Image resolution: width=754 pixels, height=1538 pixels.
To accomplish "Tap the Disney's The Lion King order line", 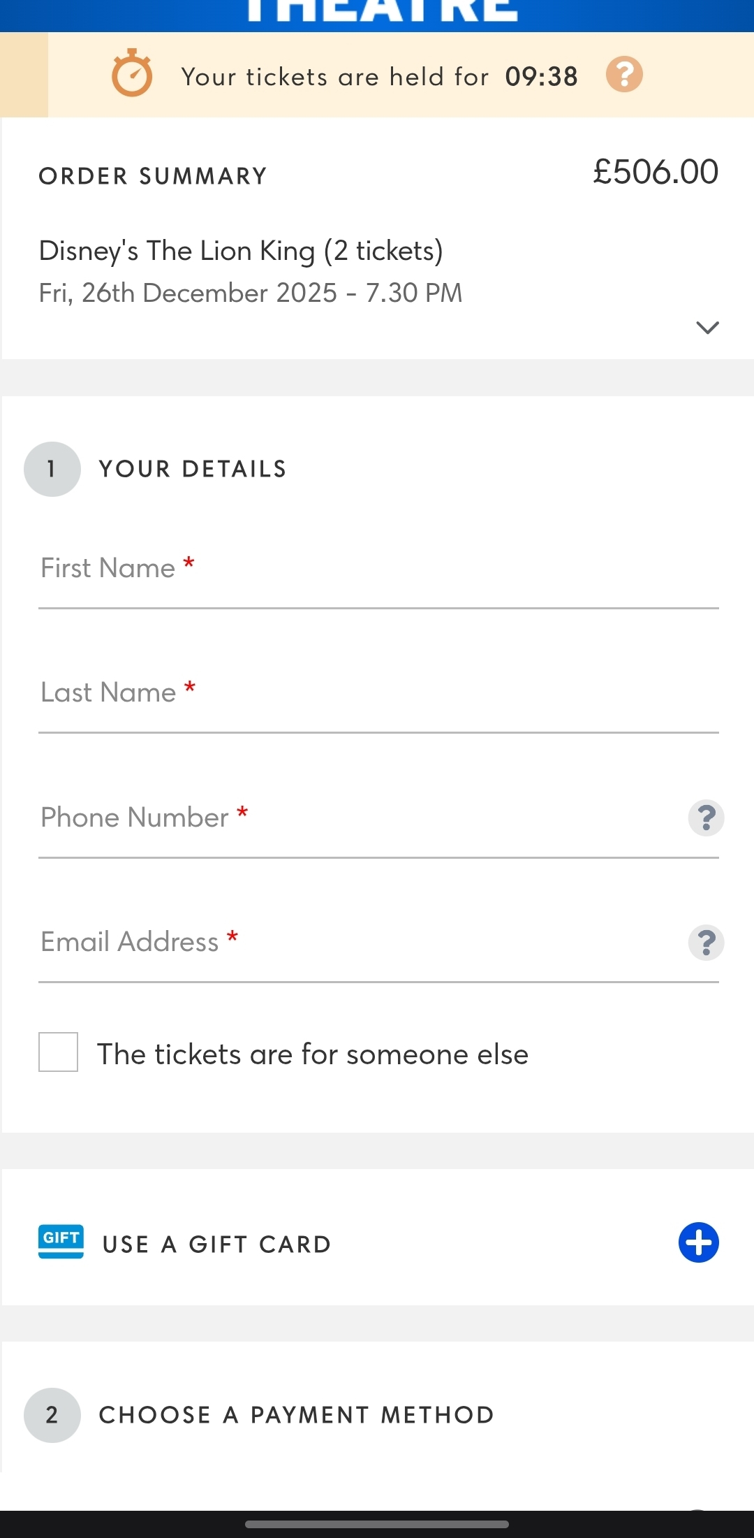I will [x=241, y=252].
